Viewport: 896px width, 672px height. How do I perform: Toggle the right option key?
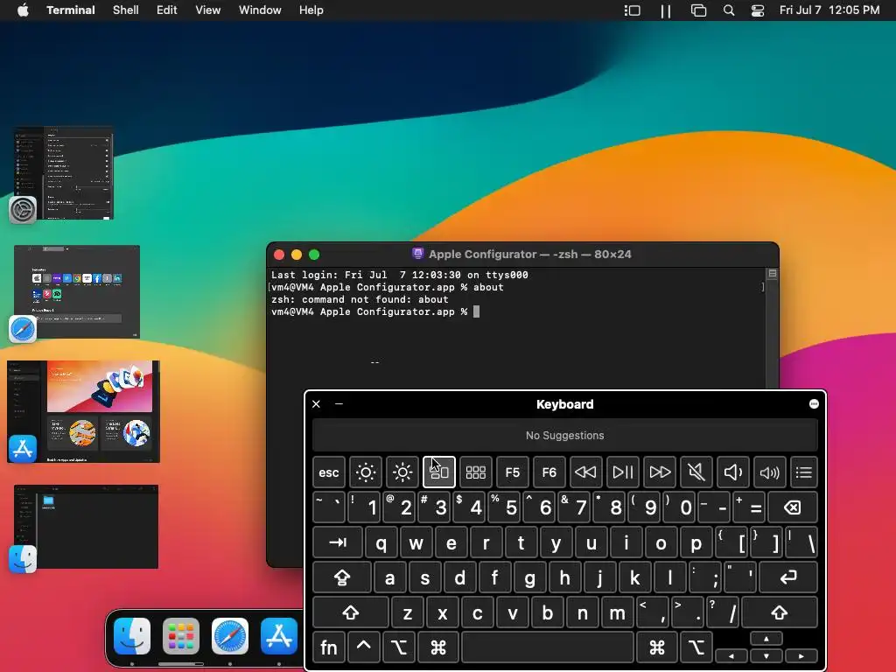coord(696,647)
